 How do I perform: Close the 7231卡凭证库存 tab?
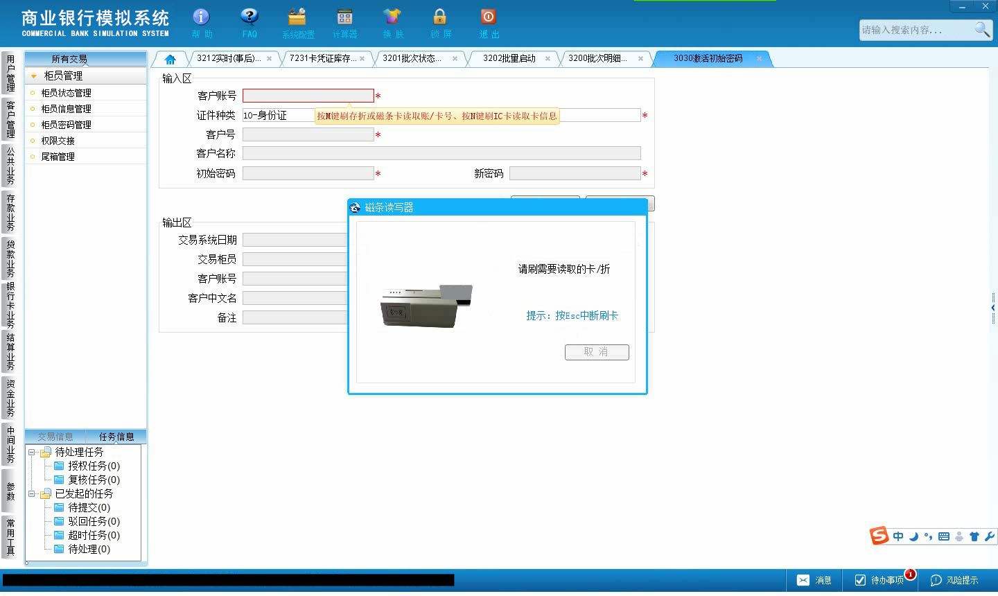[362, 59]
